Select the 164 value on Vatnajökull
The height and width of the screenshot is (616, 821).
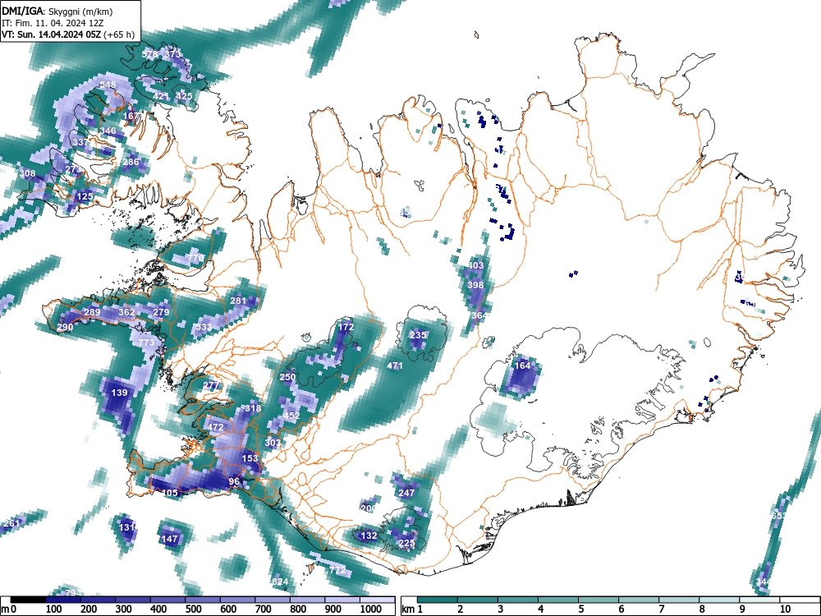click(x=522, y=365)
